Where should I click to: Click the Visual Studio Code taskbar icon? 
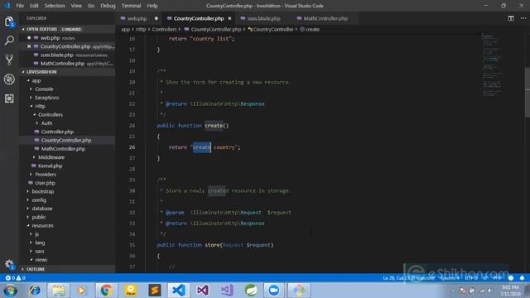tap(179, 291)
